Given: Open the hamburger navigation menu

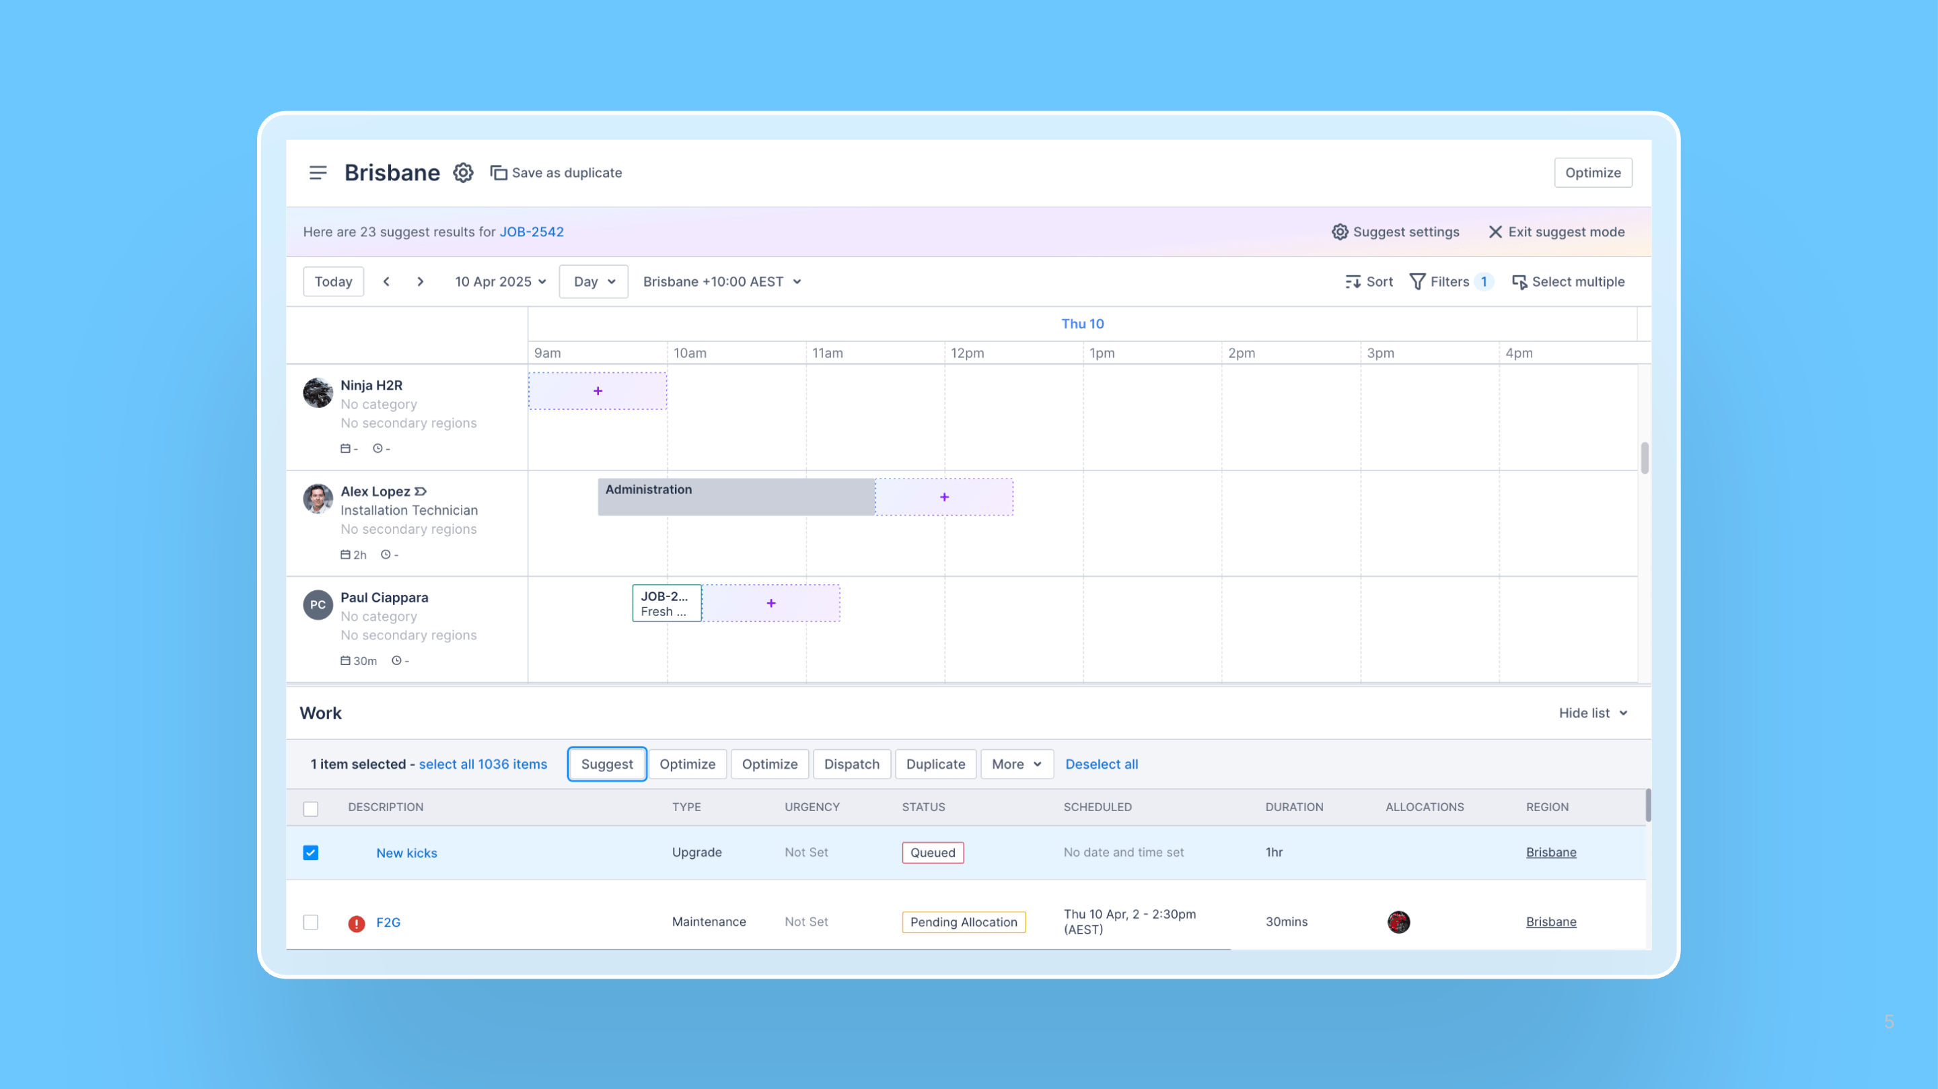Looking at the screenshot, I should pyautogui.click(x=318, y=172).
